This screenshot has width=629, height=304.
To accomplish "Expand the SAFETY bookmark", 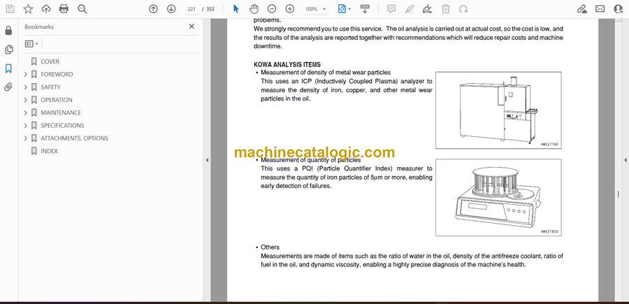I will 25,87.
